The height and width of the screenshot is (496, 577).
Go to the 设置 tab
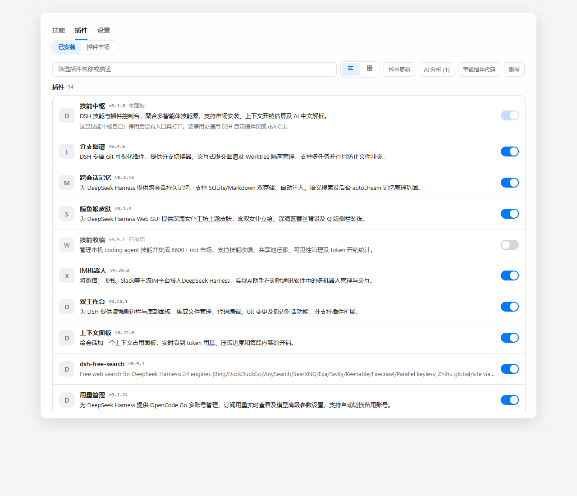click(x=104, y=30)
